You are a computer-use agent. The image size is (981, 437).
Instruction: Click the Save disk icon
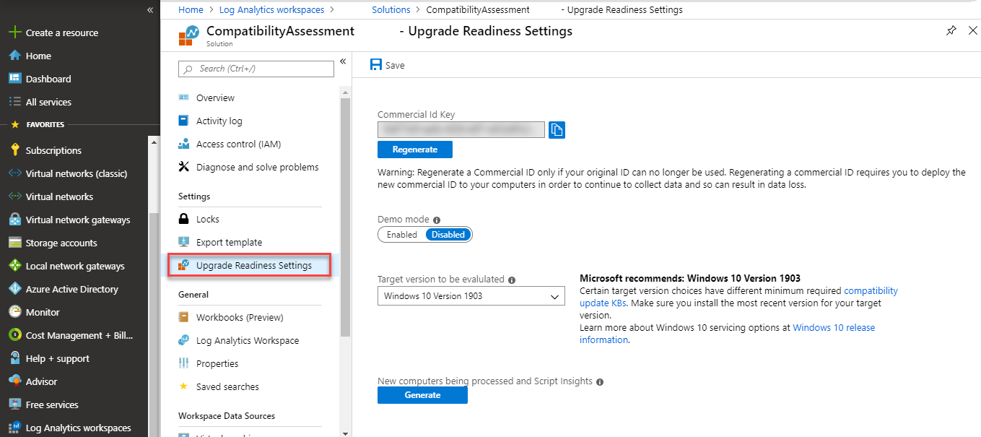click(376, 65)
